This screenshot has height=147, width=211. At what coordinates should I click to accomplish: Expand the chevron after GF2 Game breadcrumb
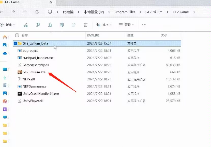194,12
